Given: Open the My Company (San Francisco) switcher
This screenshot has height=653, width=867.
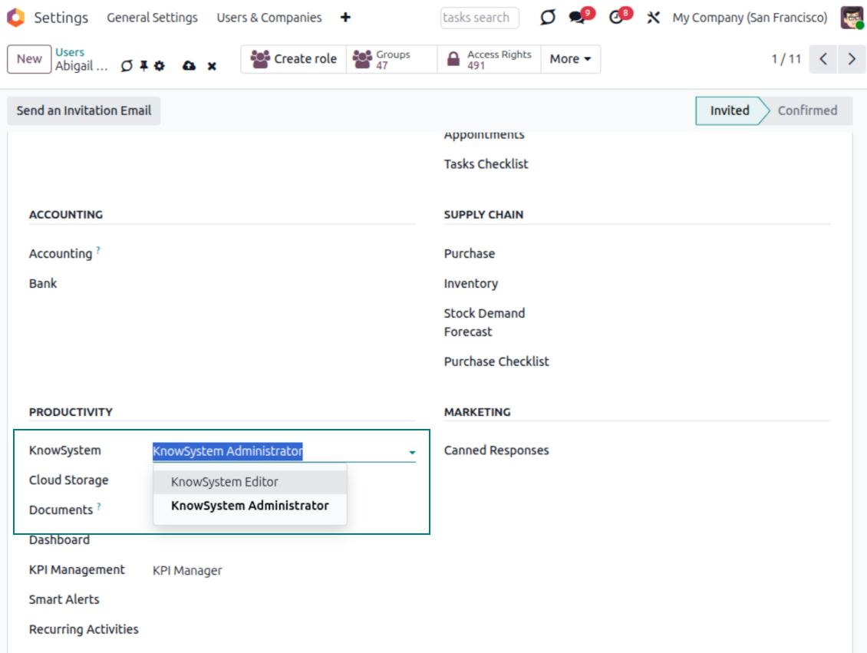Looking at the screenshot, I should (x=750, y=18).
